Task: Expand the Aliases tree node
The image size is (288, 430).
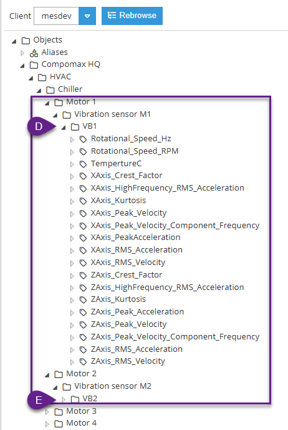Action: tap(22, 53)
